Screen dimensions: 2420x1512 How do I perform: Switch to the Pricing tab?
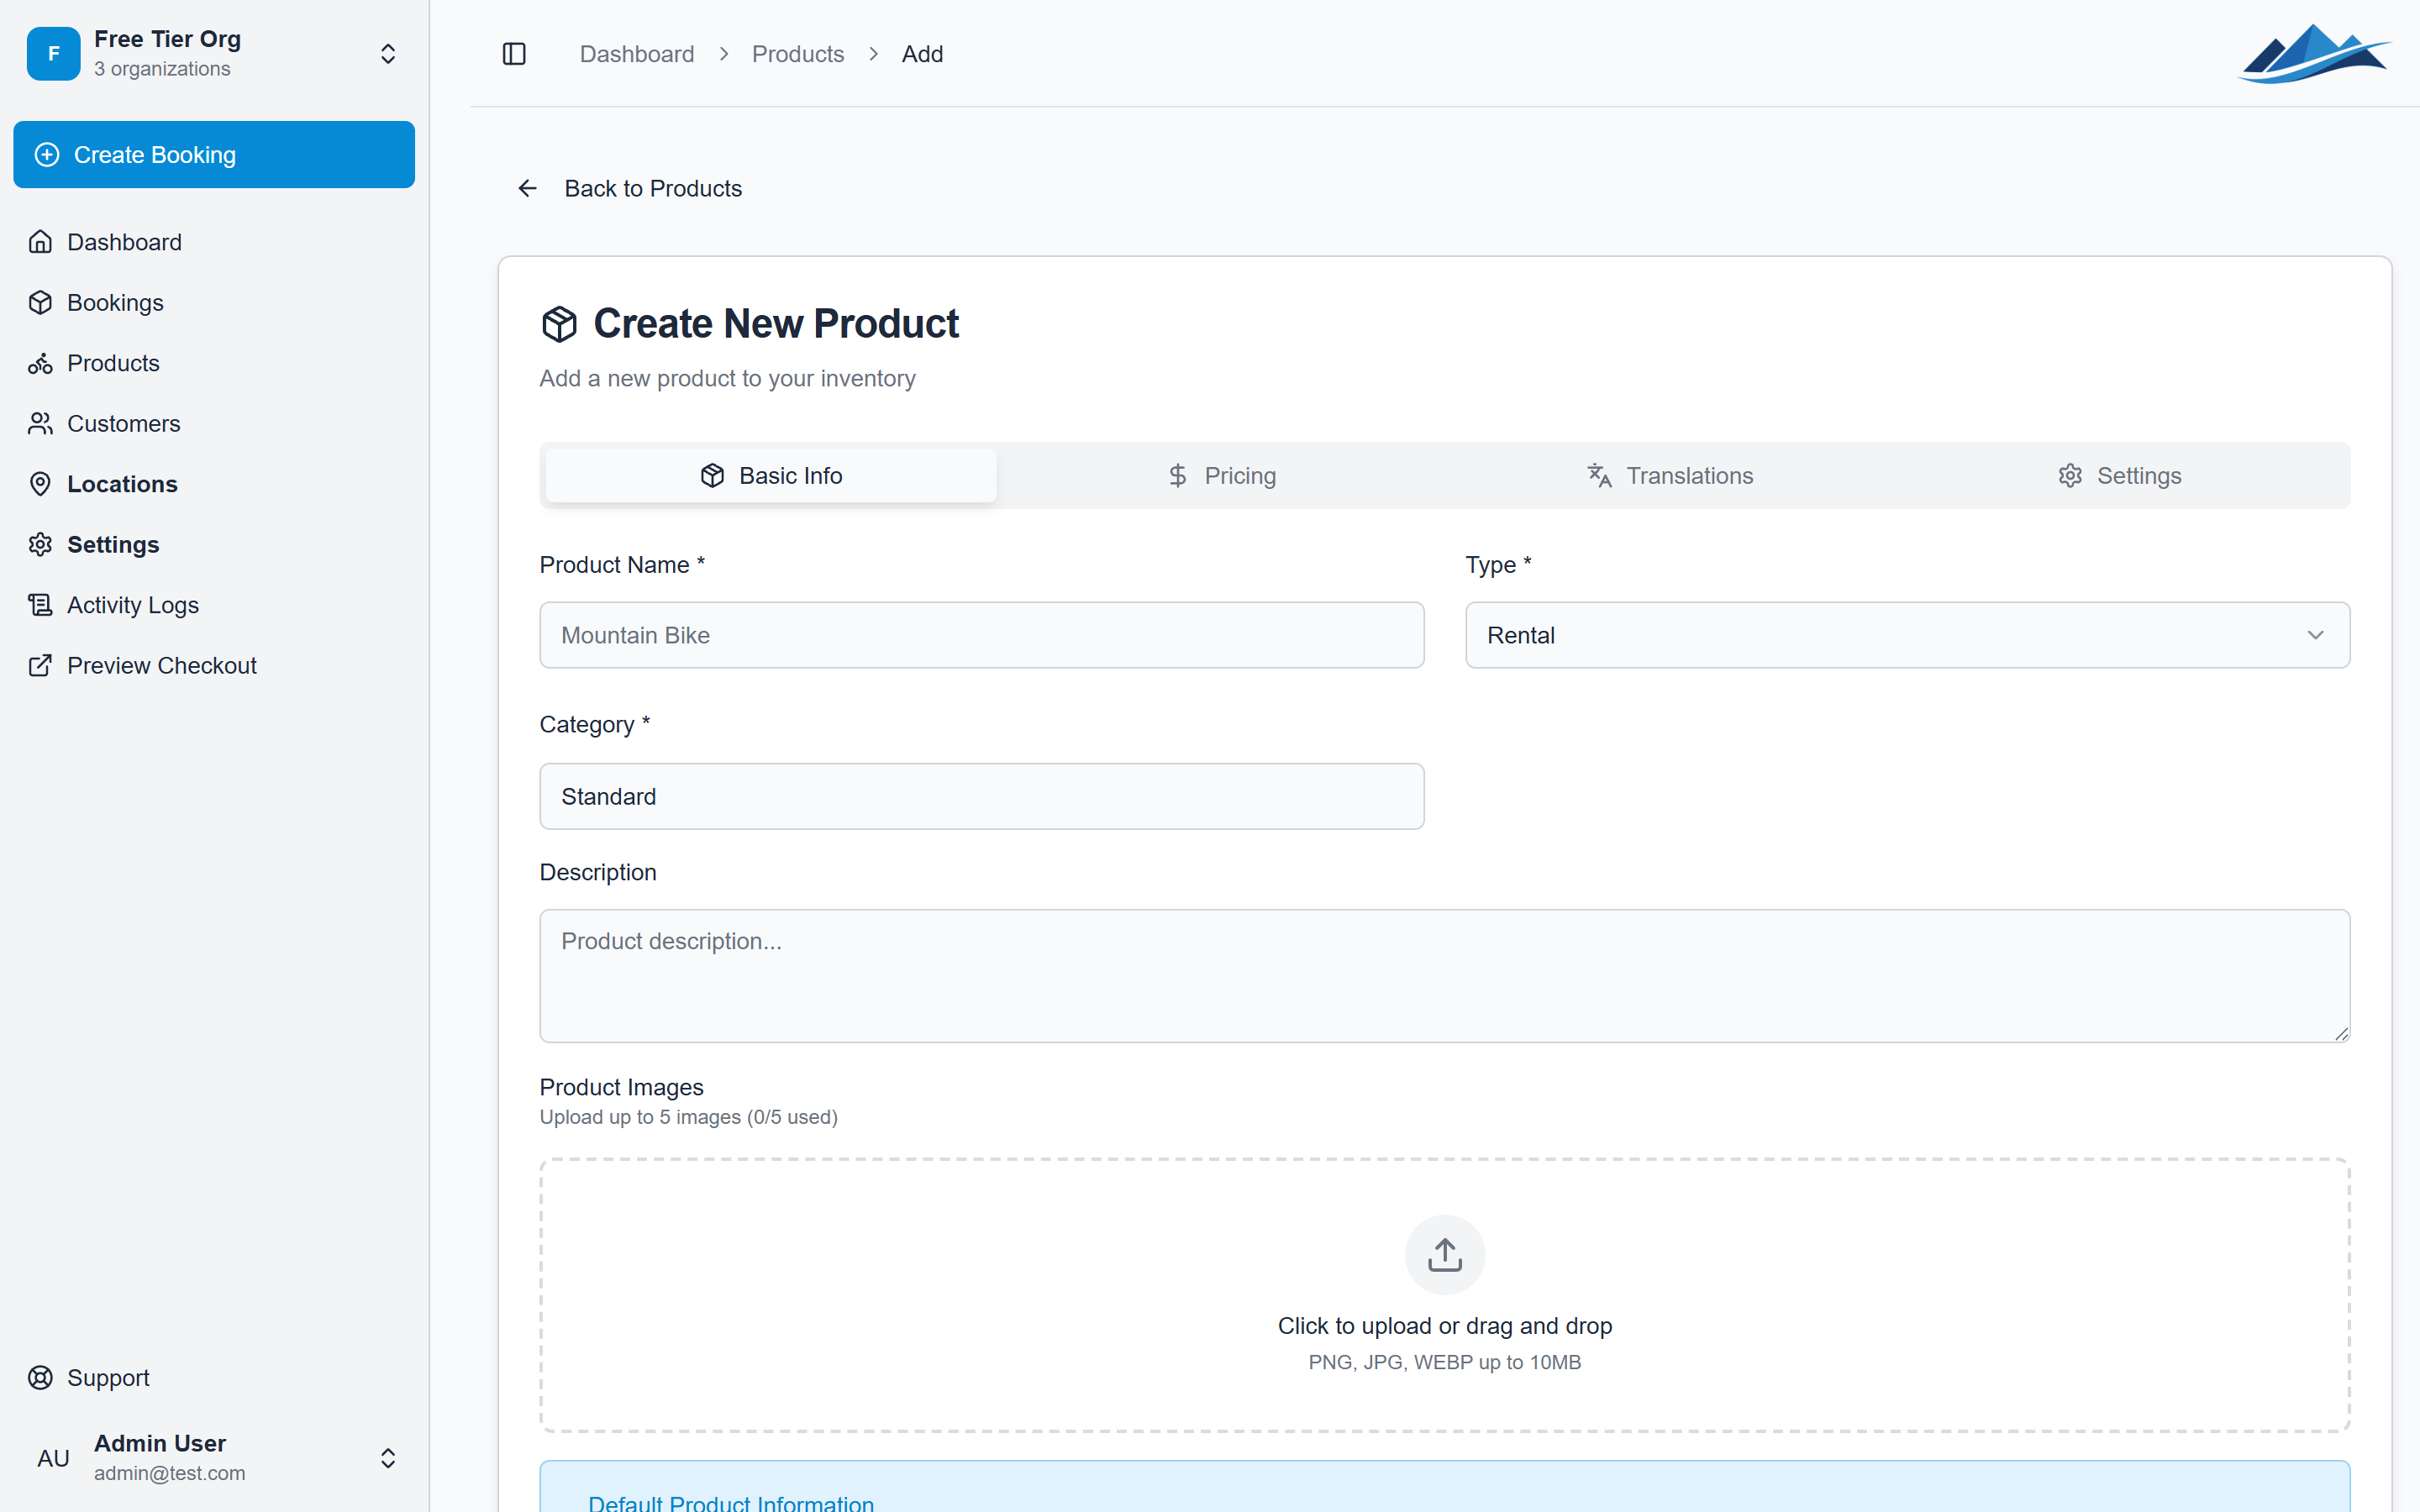click(1221, 475)
